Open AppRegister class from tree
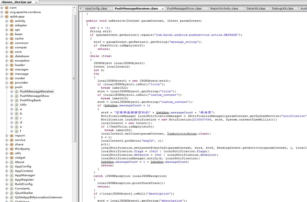307x202 pixels. point(24,180)
